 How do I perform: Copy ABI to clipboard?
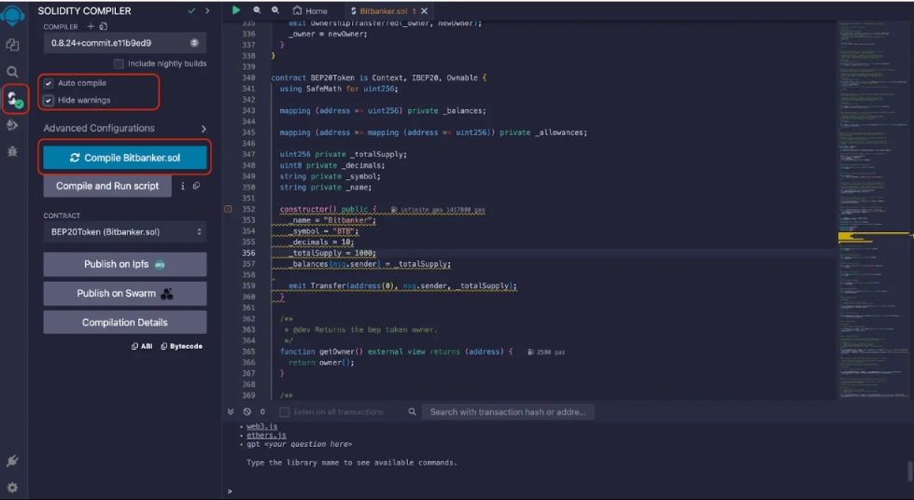pyautogui.click(x=142, y=346)
